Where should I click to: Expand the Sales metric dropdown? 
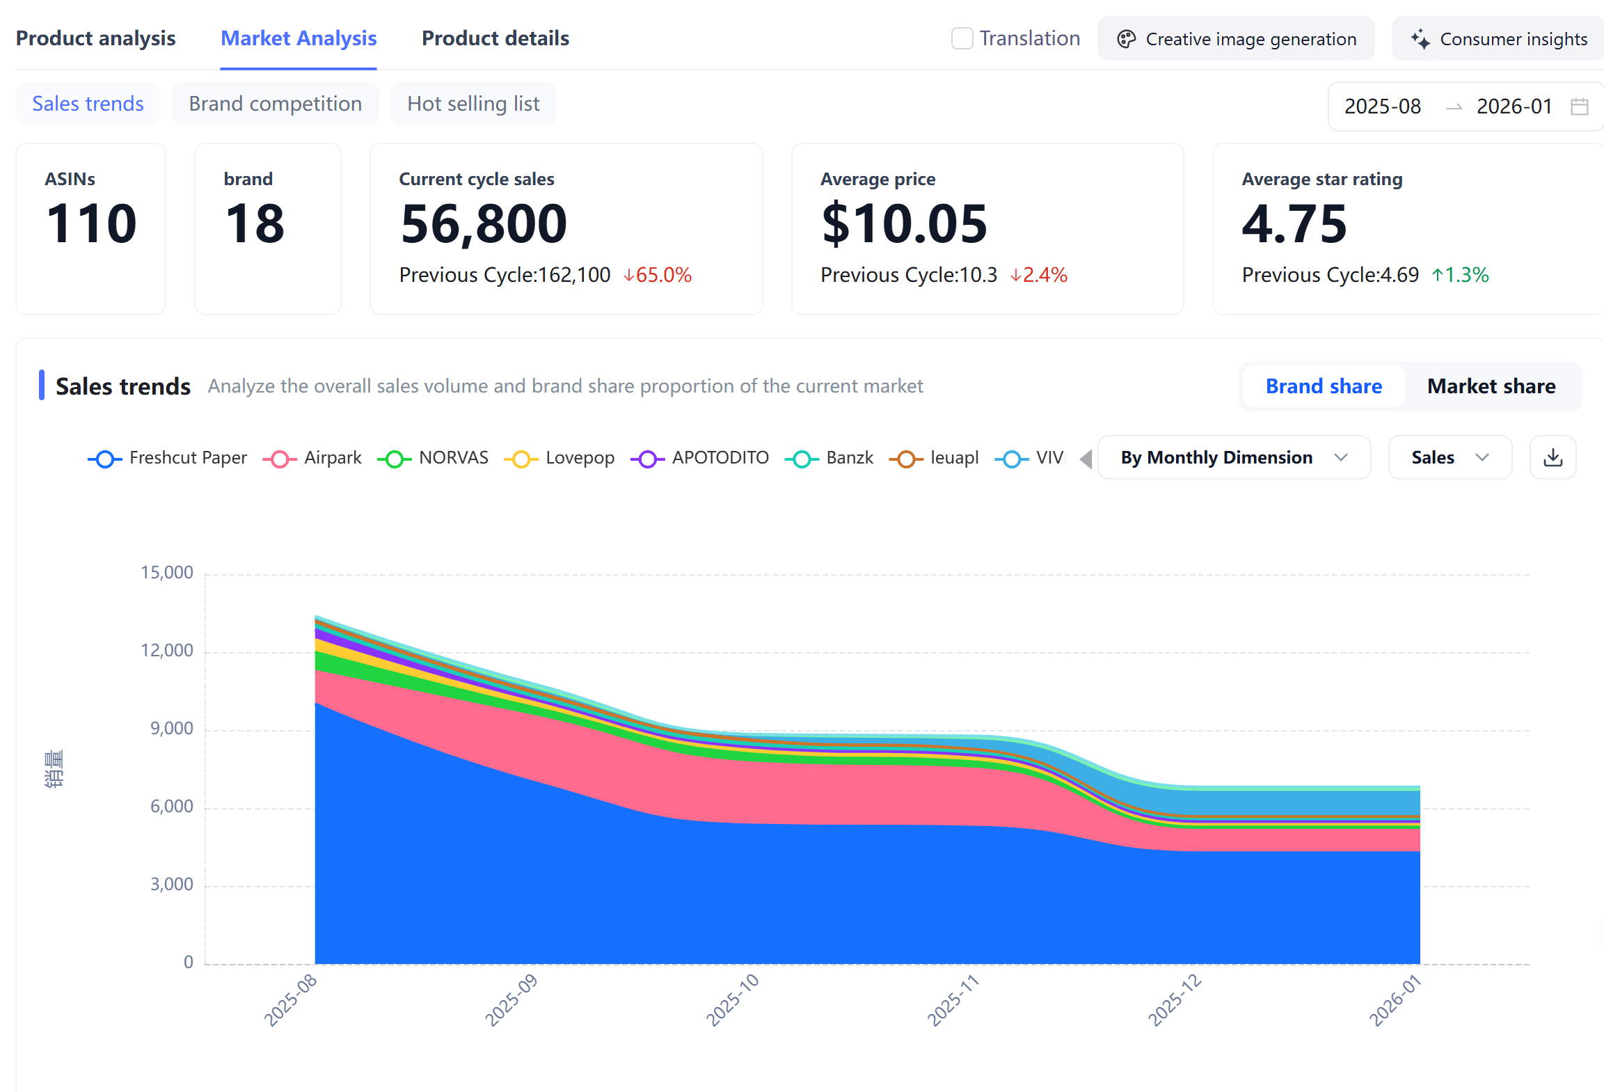tap(1449, 457)
